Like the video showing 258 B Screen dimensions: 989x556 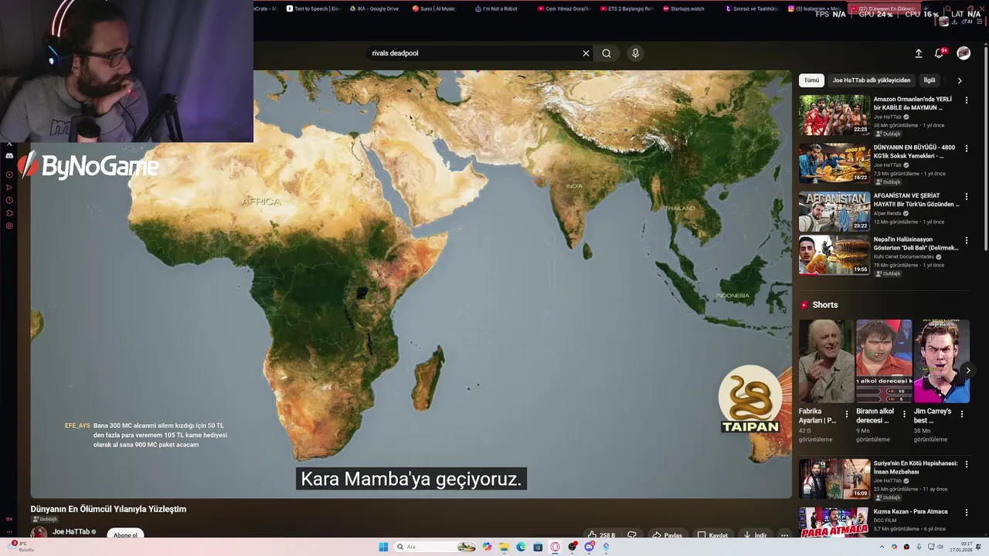click(601, 535)
